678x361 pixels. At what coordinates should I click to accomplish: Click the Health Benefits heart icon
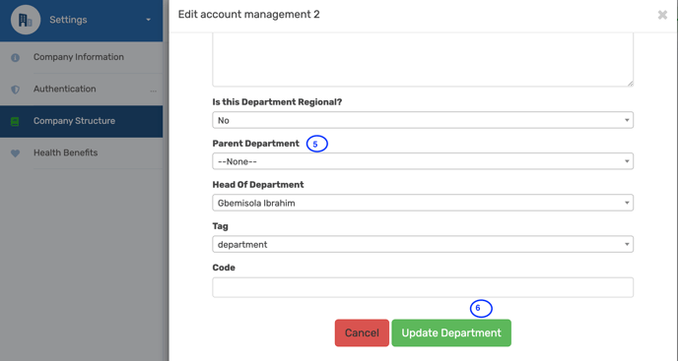click(15, 153)
